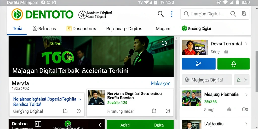The height and width of the screenshot is (129, 258).
Task: Click magnifier icon at search box left
Action: pyautogui.click(x=186, y=14)
